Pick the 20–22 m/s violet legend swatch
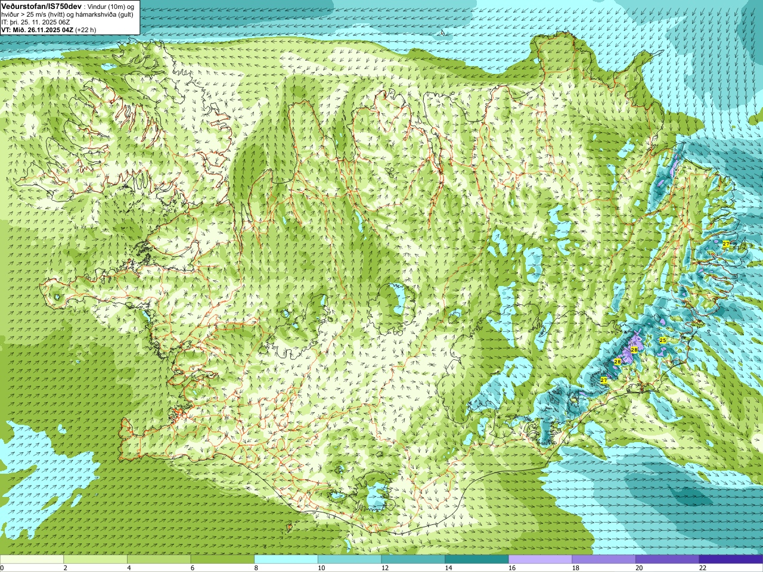763x572 pixels. tap(668, 559)
